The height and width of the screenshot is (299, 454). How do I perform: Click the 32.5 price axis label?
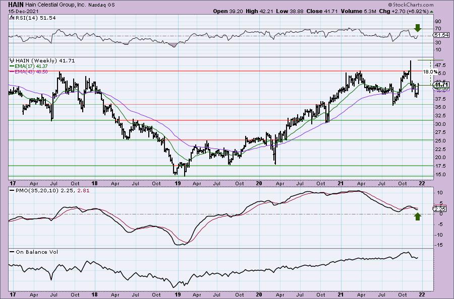coord(440,115)
